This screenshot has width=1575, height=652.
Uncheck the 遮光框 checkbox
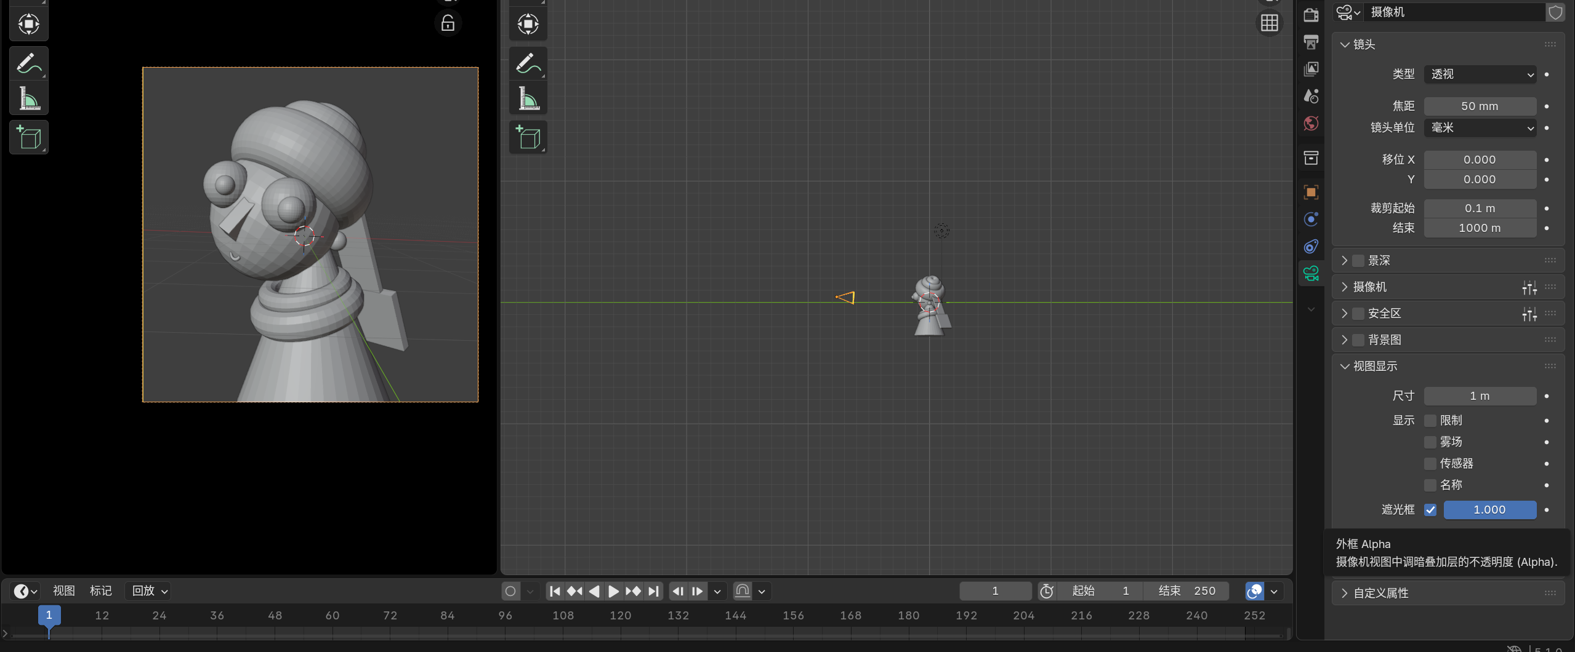point(1430,509)
